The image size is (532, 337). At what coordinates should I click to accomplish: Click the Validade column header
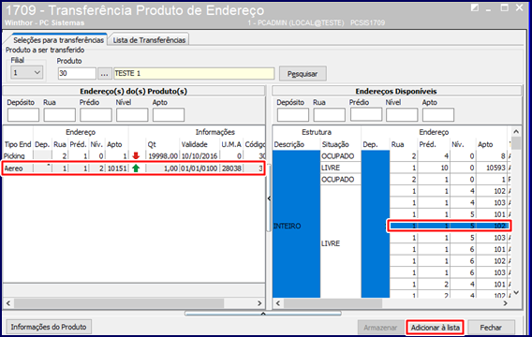pos(194,144)
